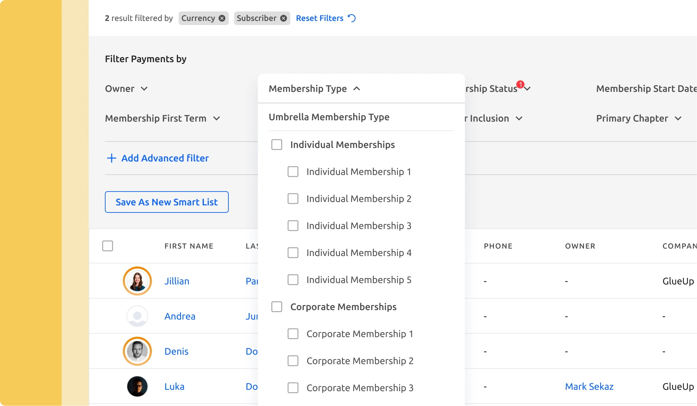Click the Save As New Smart List button
697x406 pixels.
click(166, 202)
